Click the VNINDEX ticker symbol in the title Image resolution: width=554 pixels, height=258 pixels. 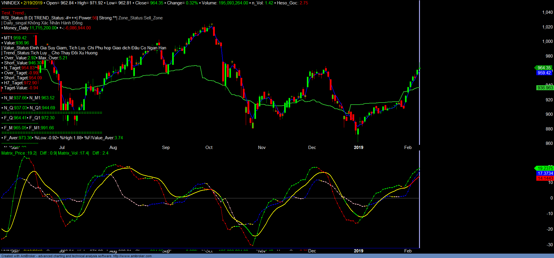click(x=11, y=3)
